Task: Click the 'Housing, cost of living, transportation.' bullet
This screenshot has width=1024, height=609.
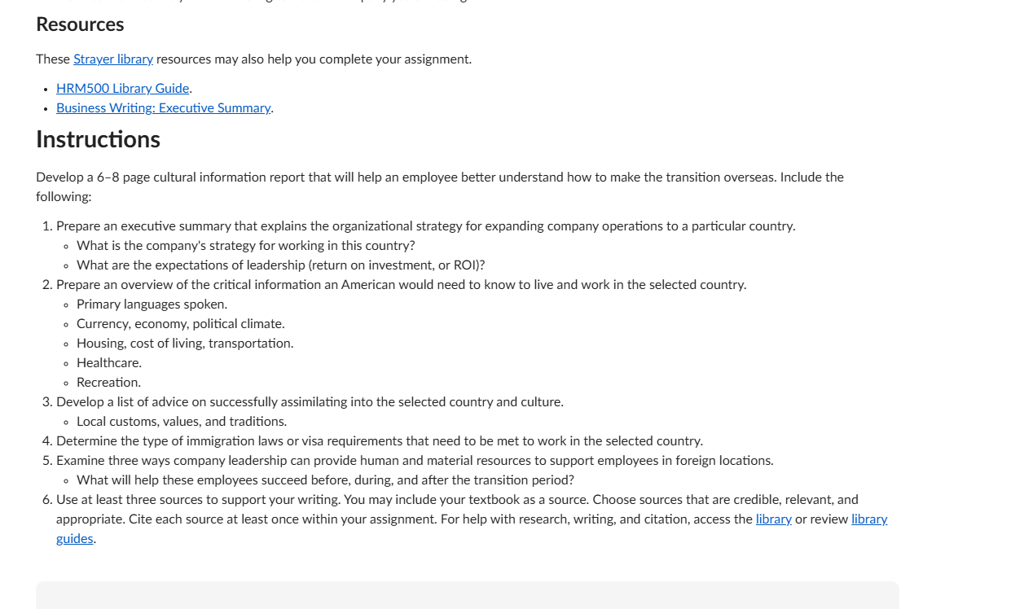Action: (x=185, y=344)
